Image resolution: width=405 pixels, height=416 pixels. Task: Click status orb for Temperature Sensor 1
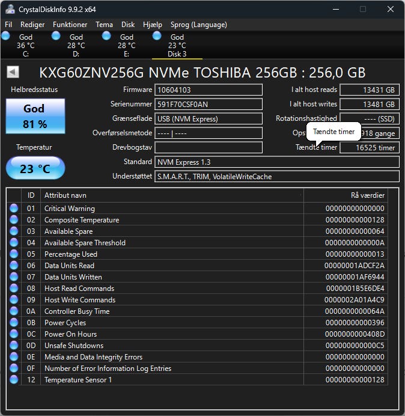click(x=14, y=379)
